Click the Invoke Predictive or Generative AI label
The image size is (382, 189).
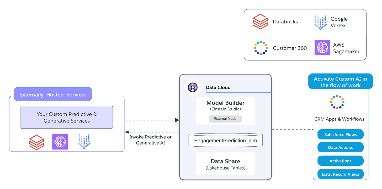(150, 140)
